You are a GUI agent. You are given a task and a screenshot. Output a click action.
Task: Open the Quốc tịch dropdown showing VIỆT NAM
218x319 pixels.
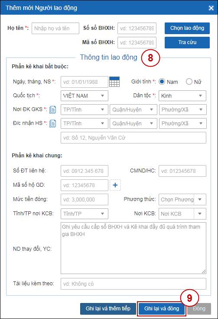click(x=85, y=96)
